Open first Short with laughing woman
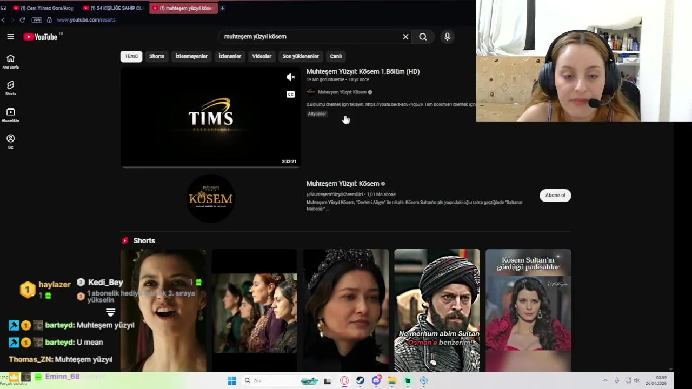692x389 pixels. click(163, 310)
